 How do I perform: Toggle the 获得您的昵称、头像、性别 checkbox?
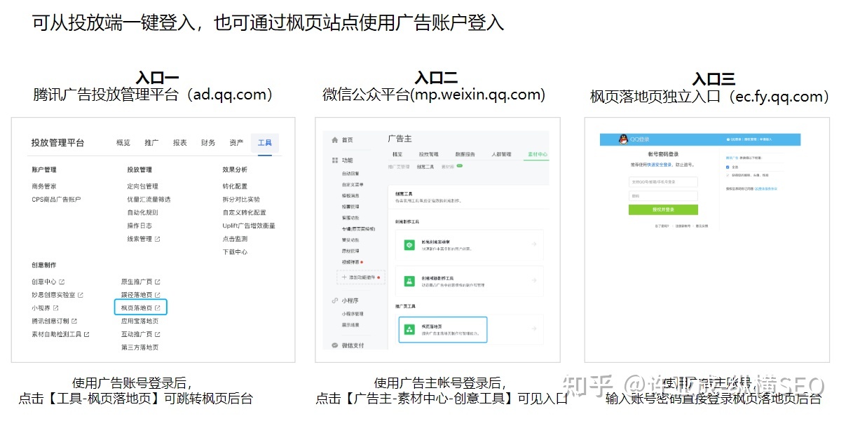pos(728,174)
